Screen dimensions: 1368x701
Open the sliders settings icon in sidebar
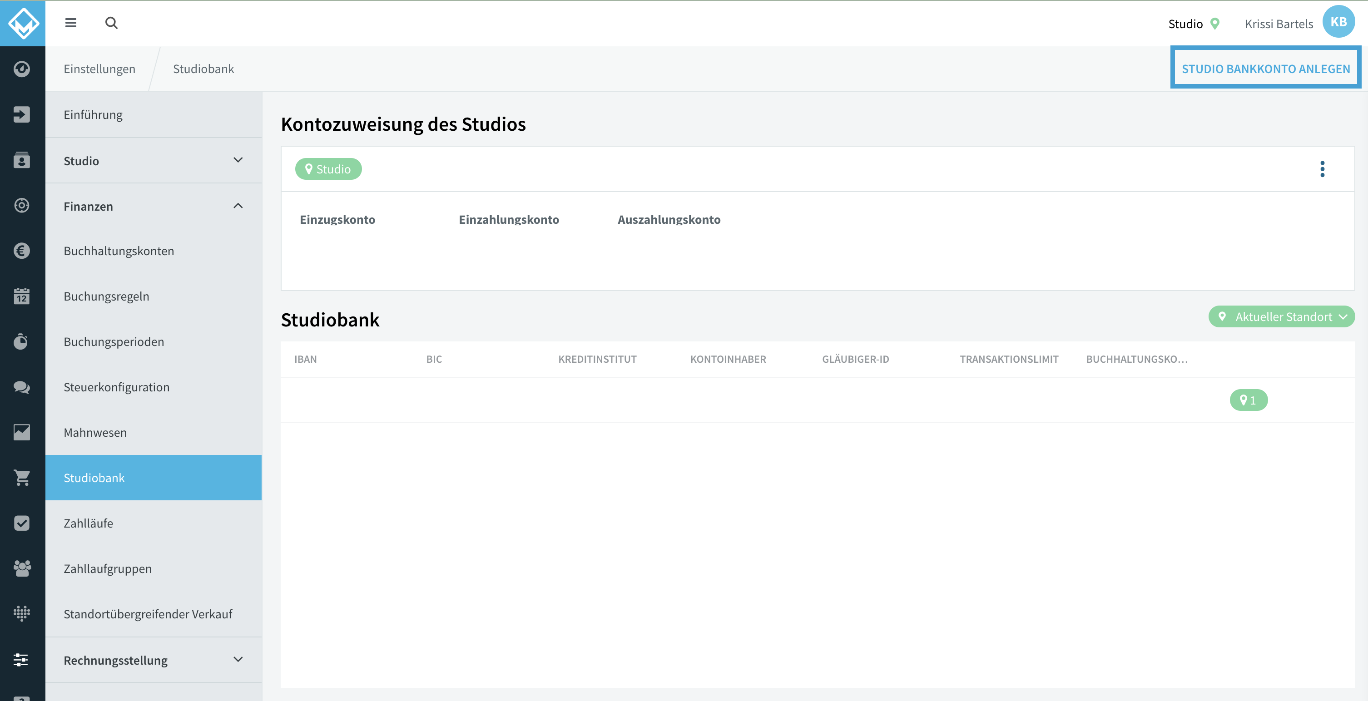[x=22, y=660]
